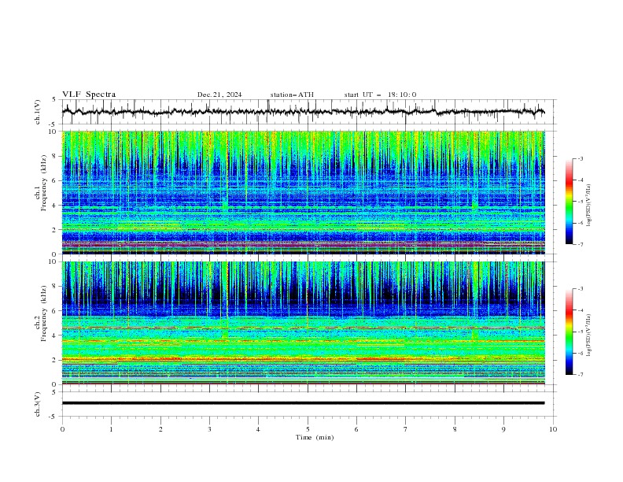
Task: Click the "-7" tick on lower colorbar
Action: 580,375
